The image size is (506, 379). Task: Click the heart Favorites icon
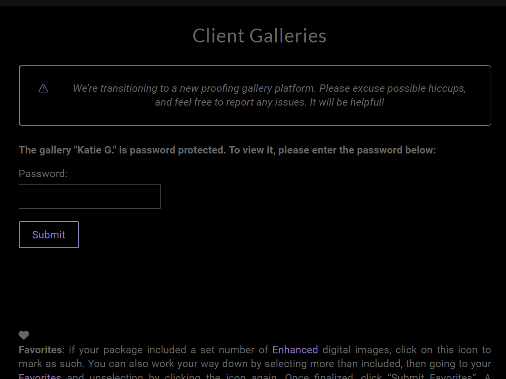(x=24, y=335)
